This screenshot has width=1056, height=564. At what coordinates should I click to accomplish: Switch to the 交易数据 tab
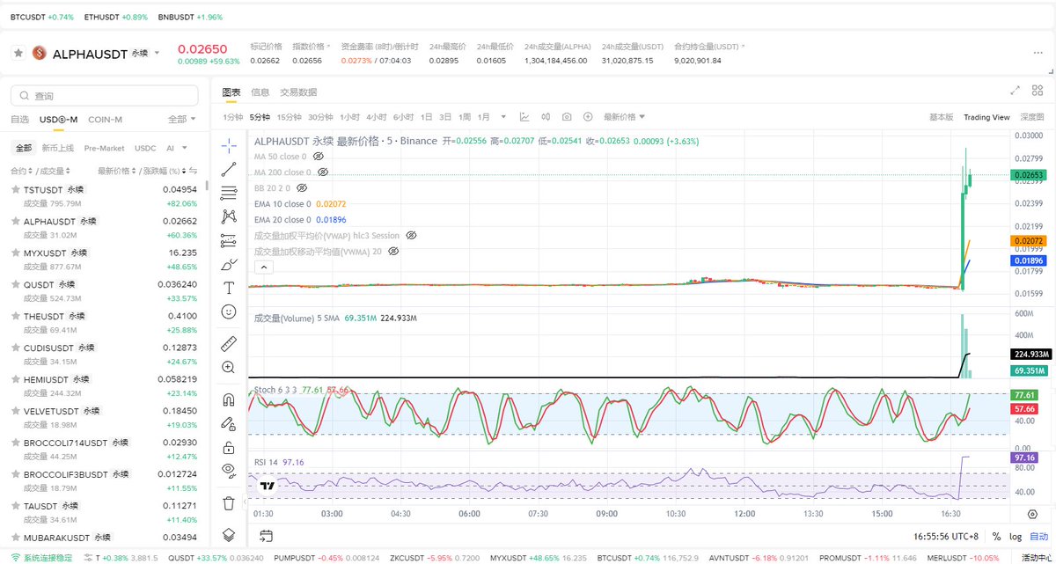(297, 92)
